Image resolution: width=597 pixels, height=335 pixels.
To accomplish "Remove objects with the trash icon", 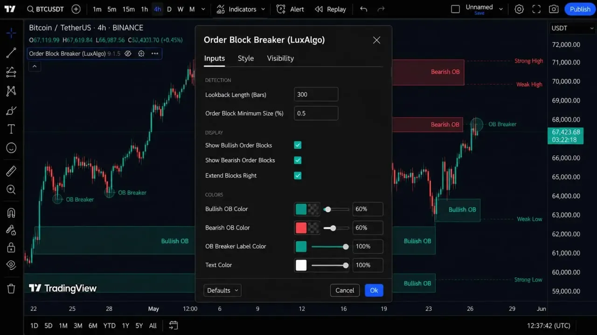I will coord(11,288).
